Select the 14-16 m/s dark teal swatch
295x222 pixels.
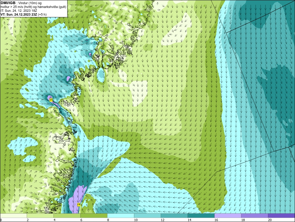(201, 216)
